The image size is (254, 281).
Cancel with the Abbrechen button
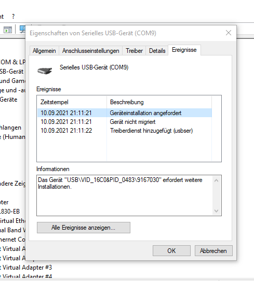coord(213,251)
